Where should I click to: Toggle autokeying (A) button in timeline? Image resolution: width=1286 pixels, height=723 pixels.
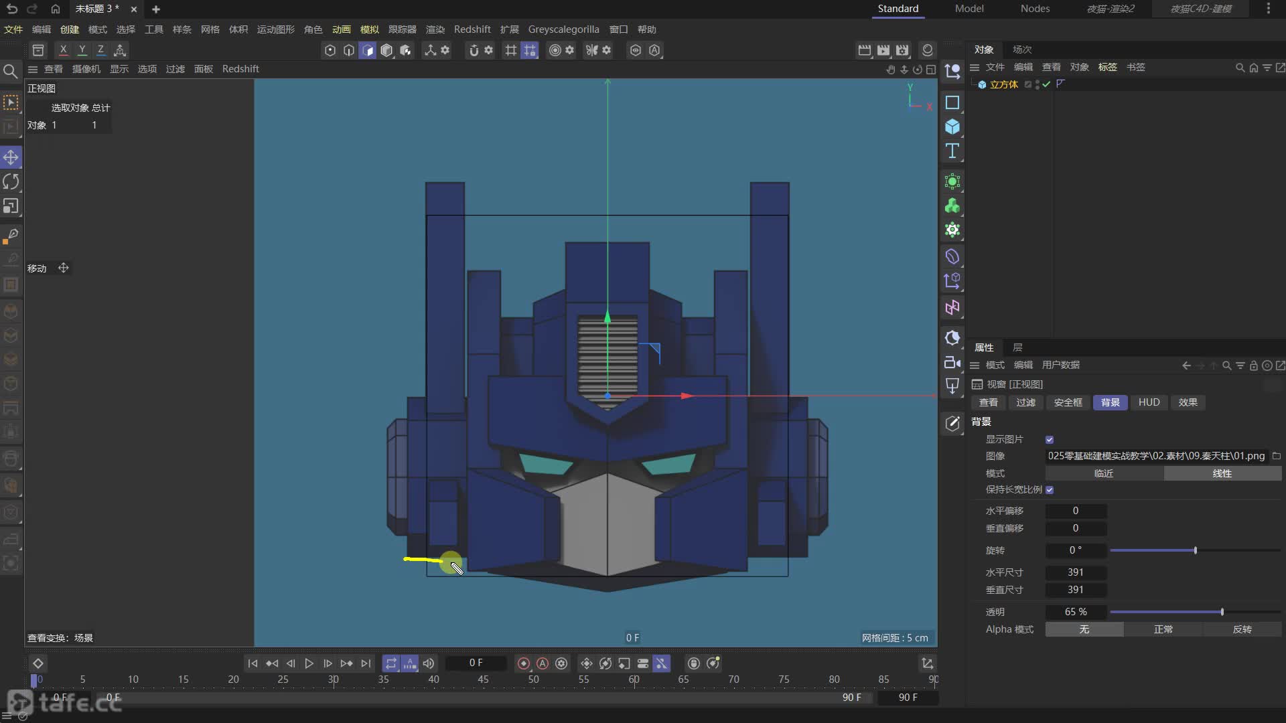[543, 663]
